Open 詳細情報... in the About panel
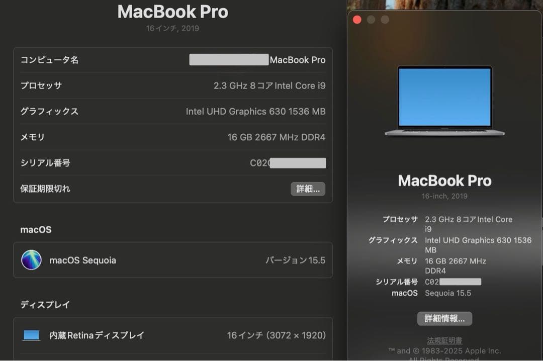The width and height of the screenshot is (543, 361). (x=444, y=318)
